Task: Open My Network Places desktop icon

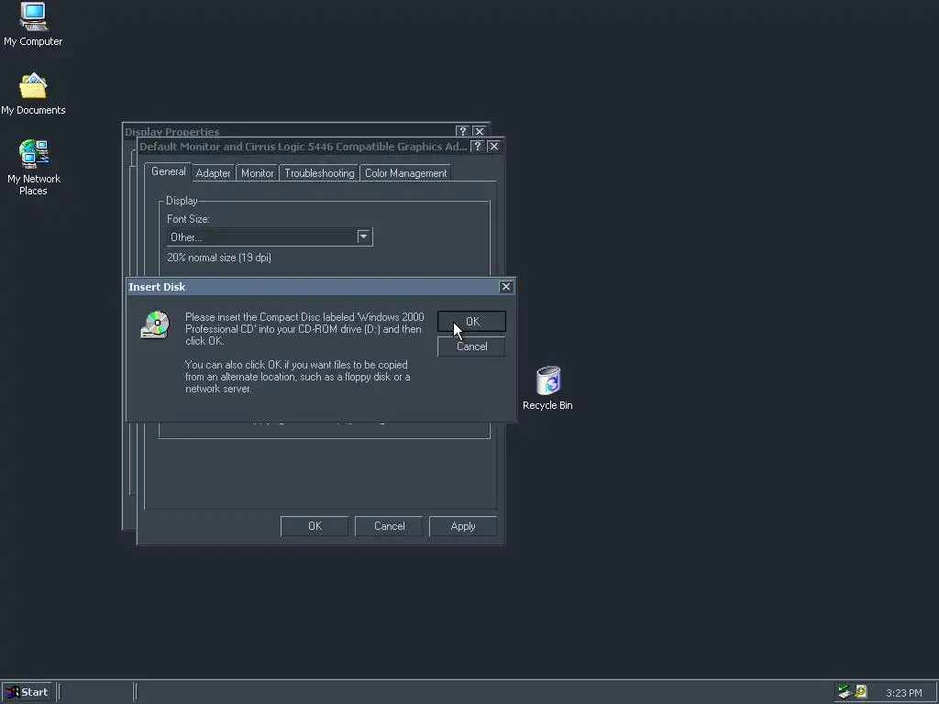Action: (34, 168)
